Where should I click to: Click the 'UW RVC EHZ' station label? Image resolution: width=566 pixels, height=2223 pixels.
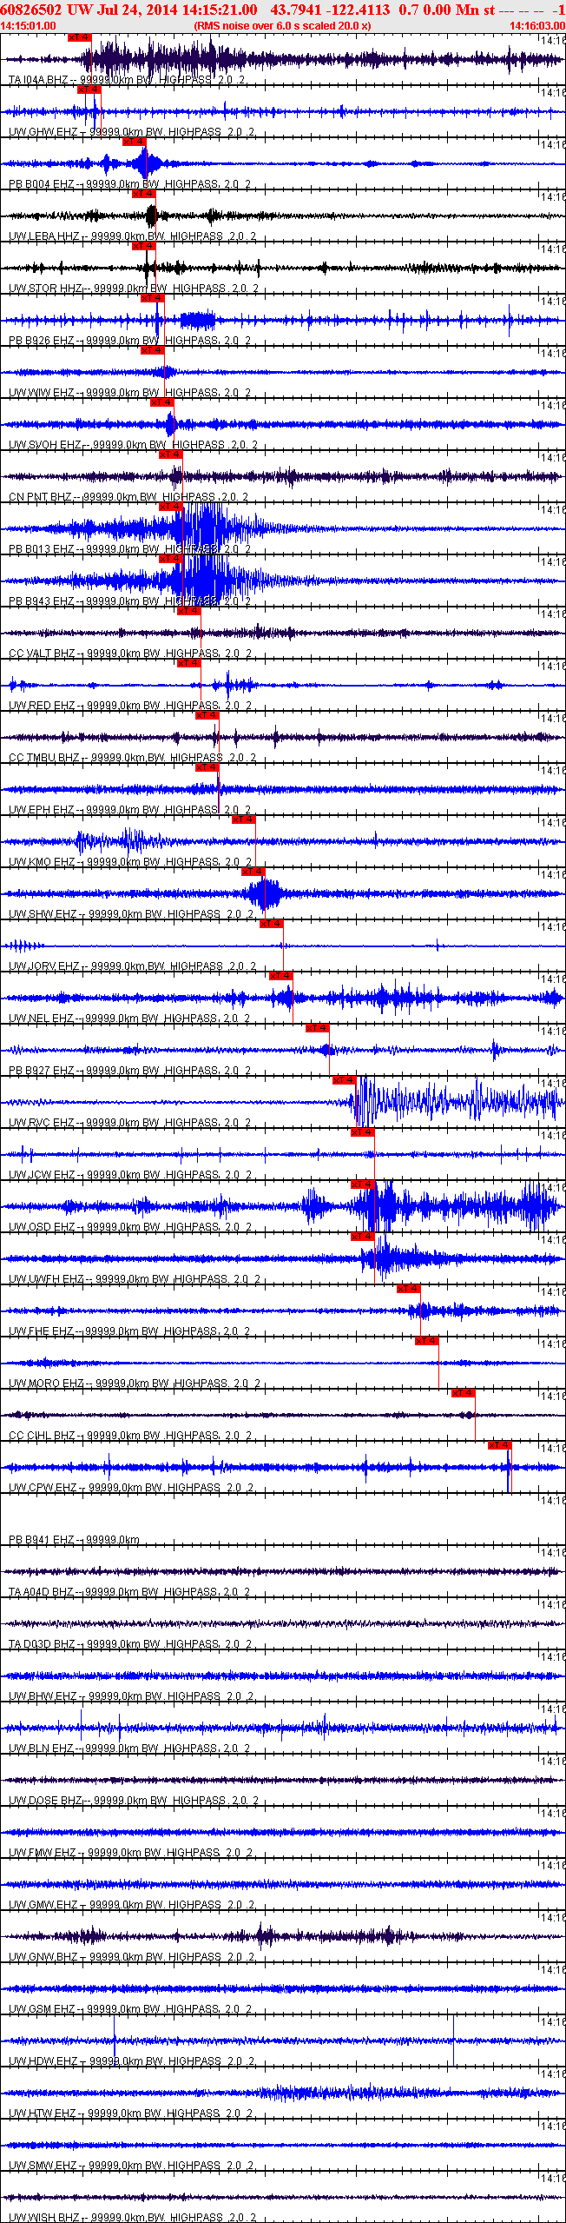pos(42,1123)
